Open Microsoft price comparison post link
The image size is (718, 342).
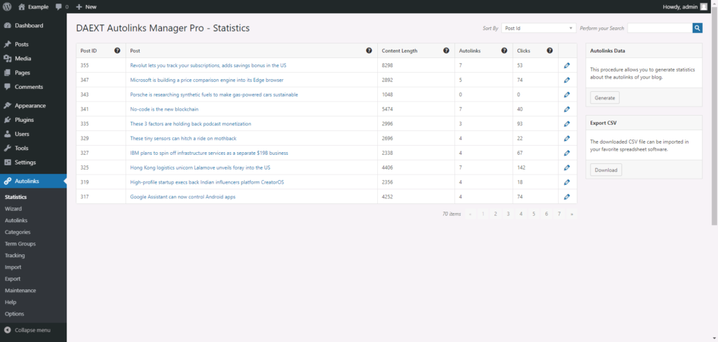click(x=207, y=80)
